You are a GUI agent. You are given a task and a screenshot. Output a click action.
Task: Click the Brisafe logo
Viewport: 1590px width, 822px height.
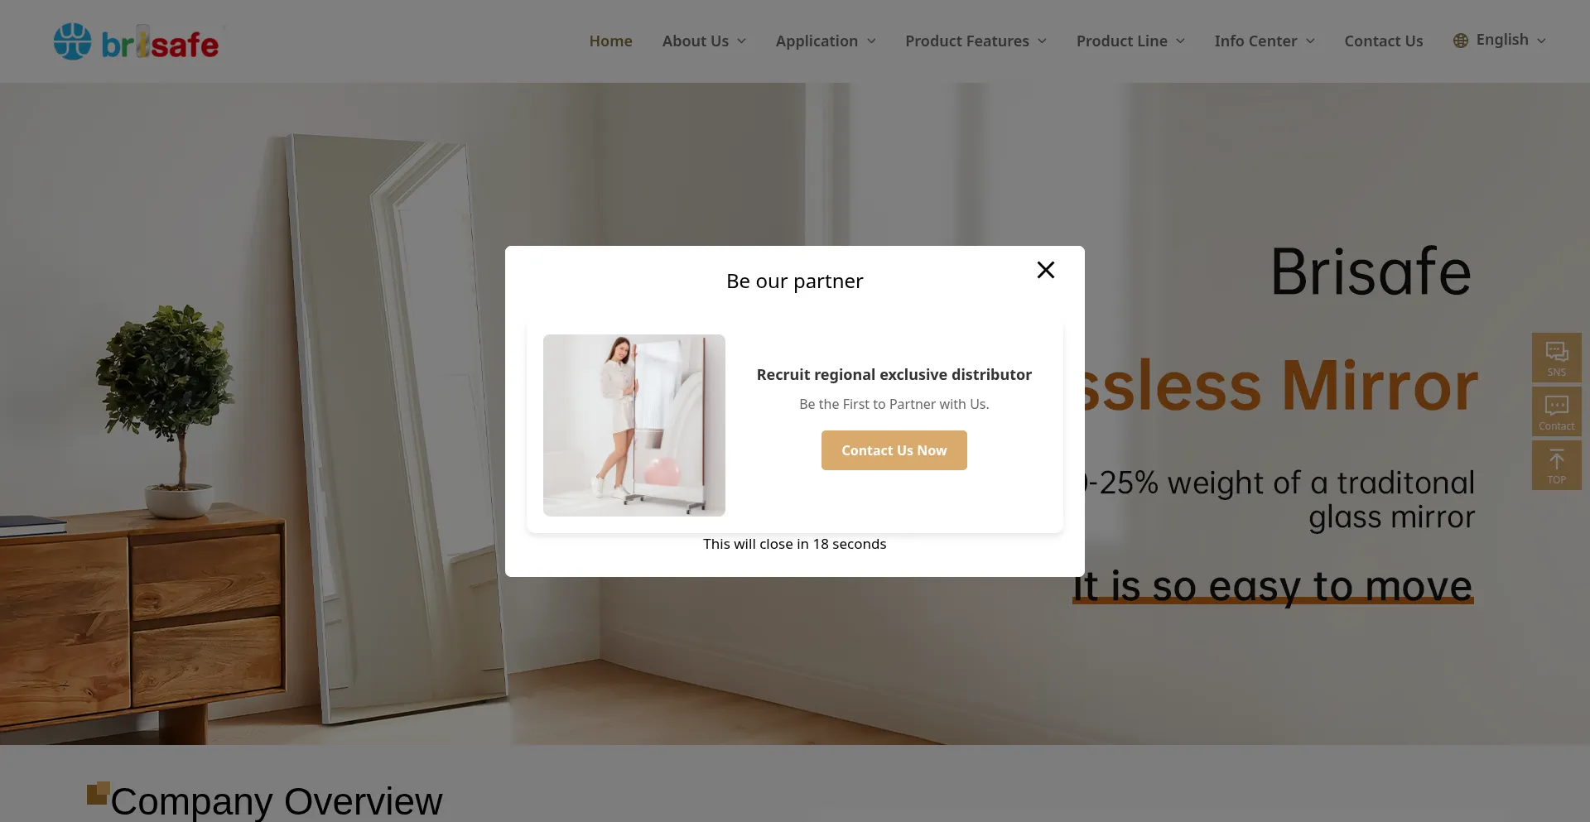point(137,41)
